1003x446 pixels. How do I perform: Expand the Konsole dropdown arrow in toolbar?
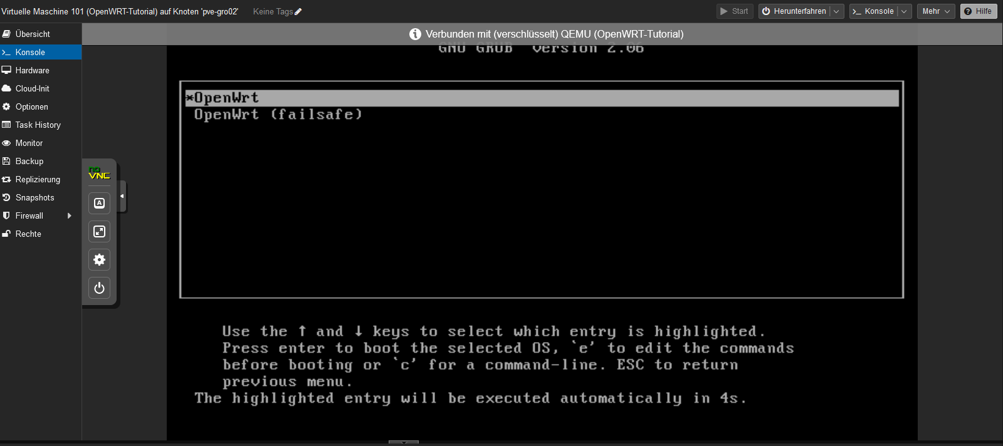[x=905, y=11]
